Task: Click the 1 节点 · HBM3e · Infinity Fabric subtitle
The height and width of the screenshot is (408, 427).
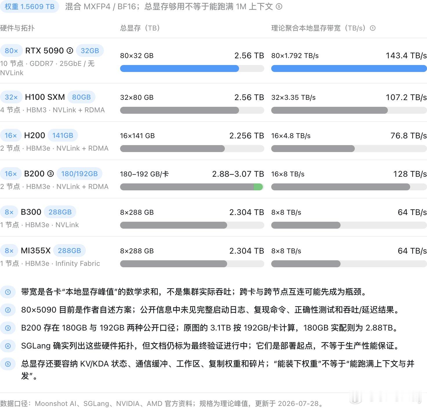Action: coord(50,263)
